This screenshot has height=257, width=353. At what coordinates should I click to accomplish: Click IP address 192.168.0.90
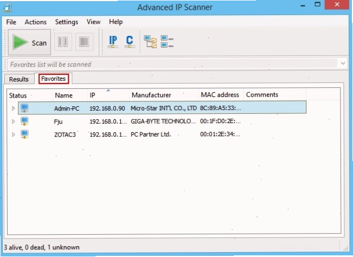107,108
